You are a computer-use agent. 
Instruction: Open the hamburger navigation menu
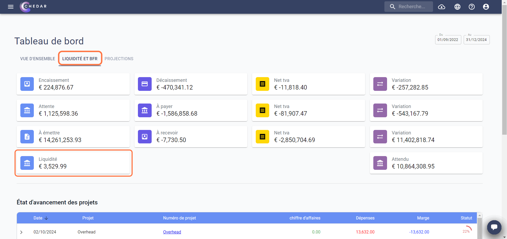(11, 7)
